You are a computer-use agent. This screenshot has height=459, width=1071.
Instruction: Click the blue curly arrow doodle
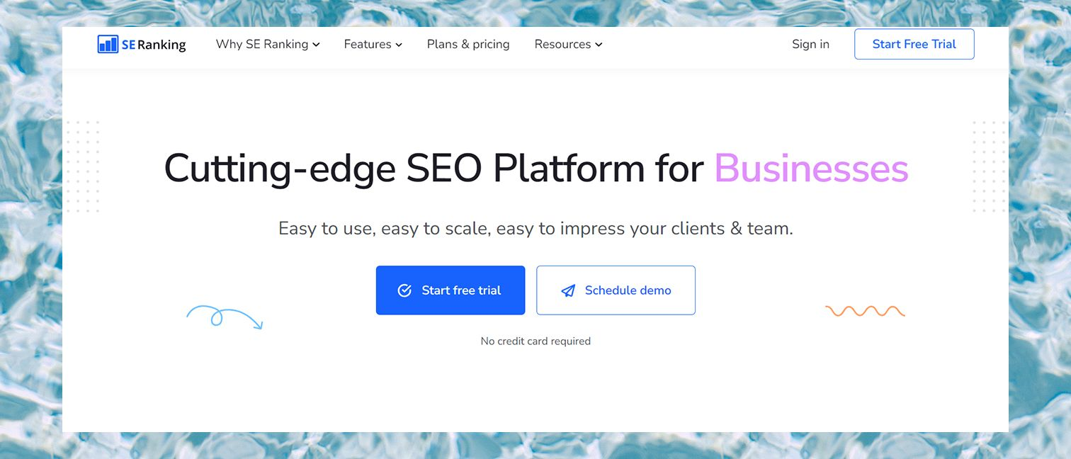224,317
